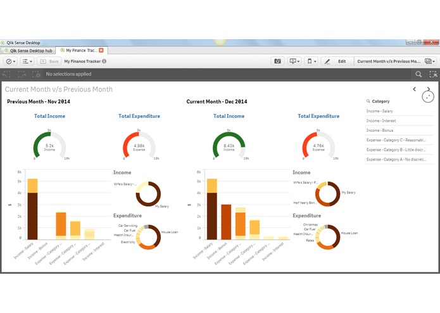The width and height of the screenshot is (440, 313).
Task: Open the navigation compass menu
Action: click(11, 61)
